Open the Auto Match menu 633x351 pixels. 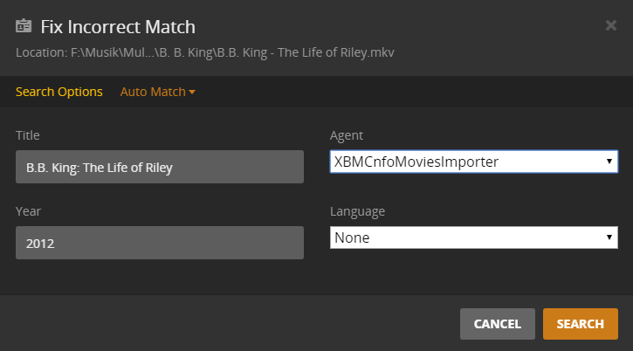[x=152, y=92]
